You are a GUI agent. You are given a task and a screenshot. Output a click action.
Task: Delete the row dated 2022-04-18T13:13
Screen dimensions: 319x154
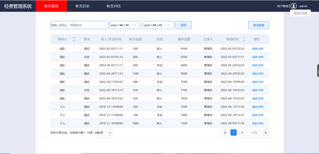coord(261,90)
